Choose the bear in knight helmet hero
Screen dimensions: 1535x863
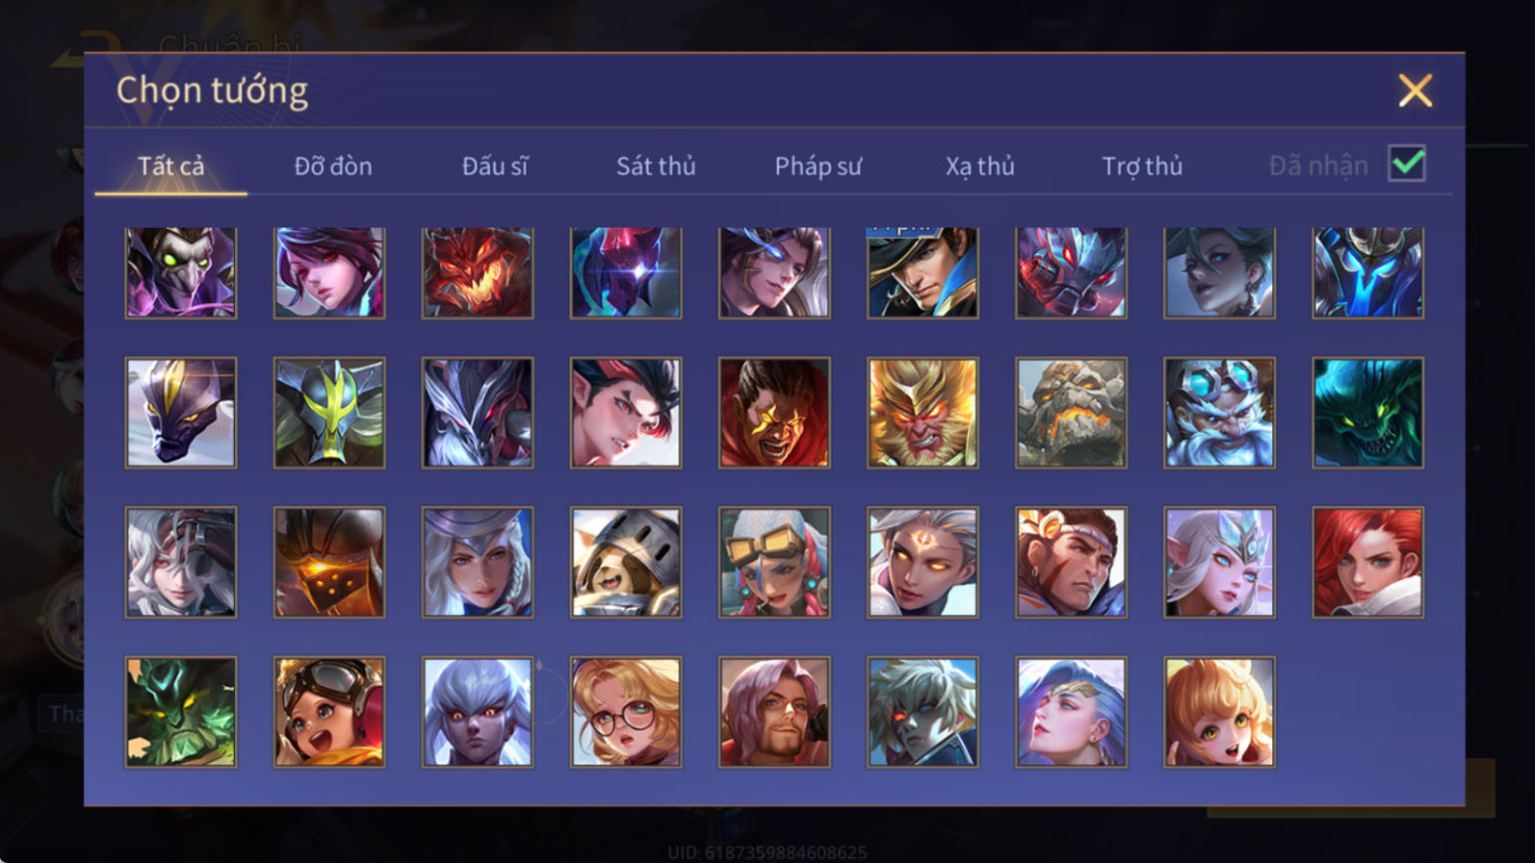[626, 562]
